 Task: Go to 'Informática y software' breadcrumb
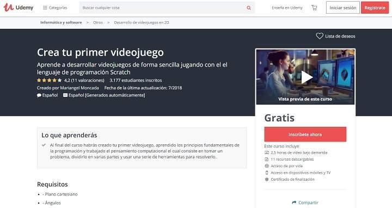tap(61, 22)
